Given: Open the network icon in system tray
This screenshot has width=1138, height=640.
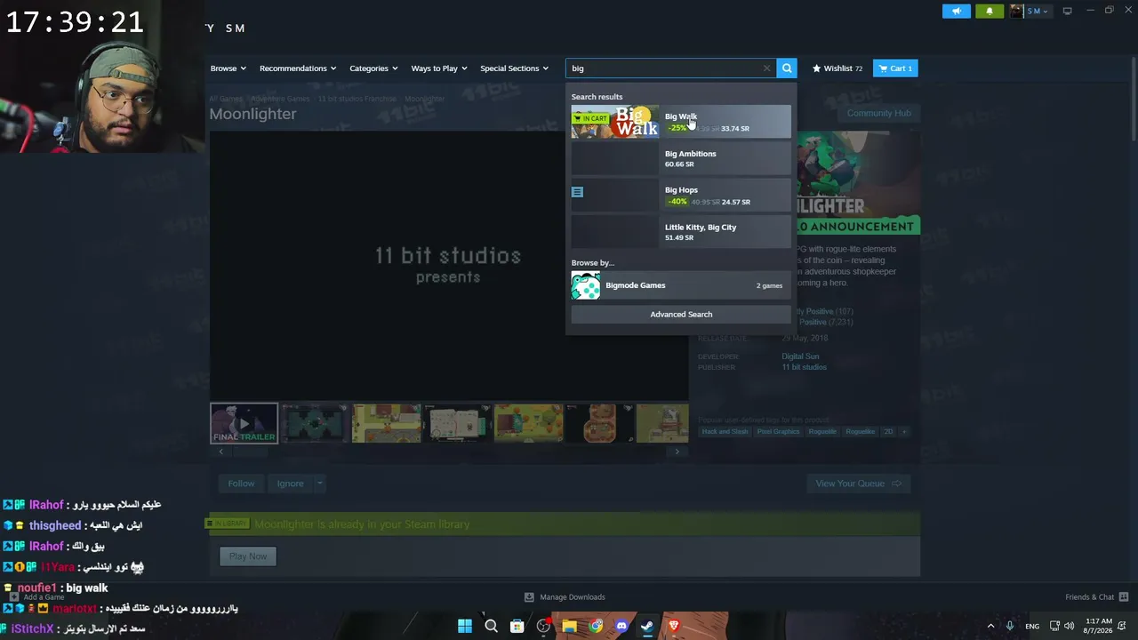Looking at the screenshot, I should tap(1055, 626).
